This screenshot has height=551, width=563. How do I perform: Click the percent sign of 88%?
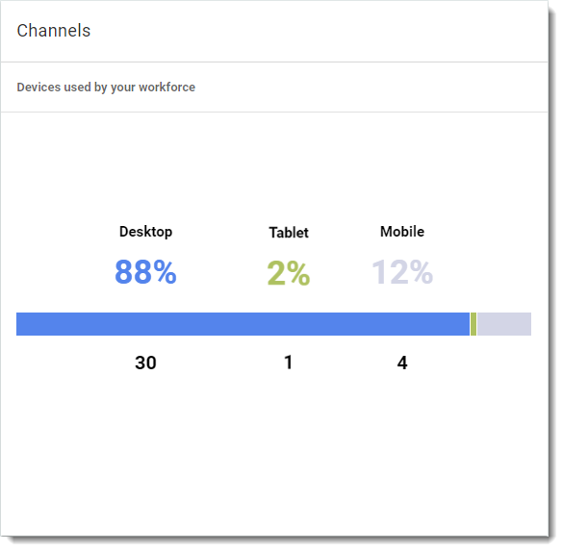tap(165, 272)
